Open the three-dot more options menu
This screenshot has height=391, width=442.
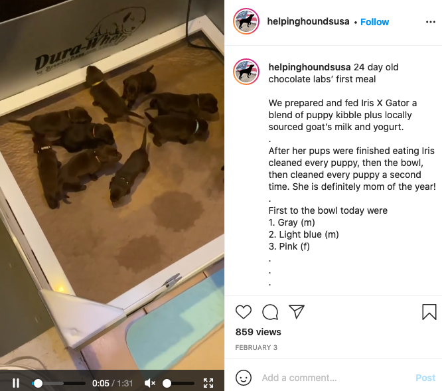(x=431, y=22)
